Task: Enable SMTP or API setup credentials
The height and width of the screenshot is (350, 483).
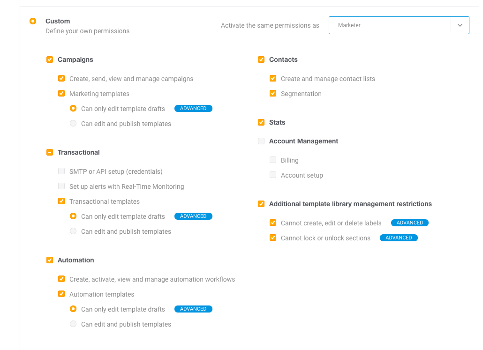Action: click(61, 171)
